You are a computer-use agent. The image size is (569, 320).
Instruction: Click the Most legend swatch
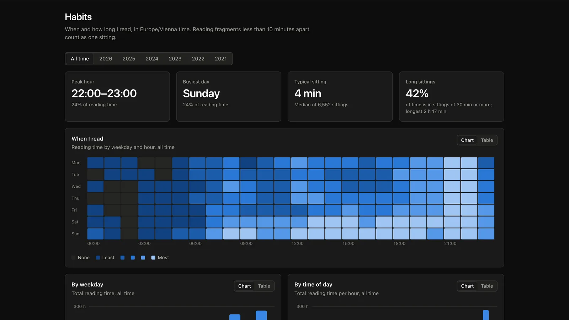pos(153,258)
